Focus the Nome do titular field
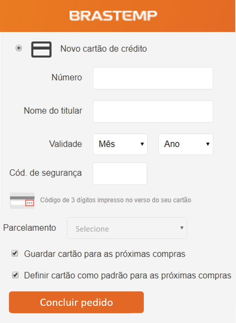The width and height of the screenshot is (236, 323). [153, 111]
